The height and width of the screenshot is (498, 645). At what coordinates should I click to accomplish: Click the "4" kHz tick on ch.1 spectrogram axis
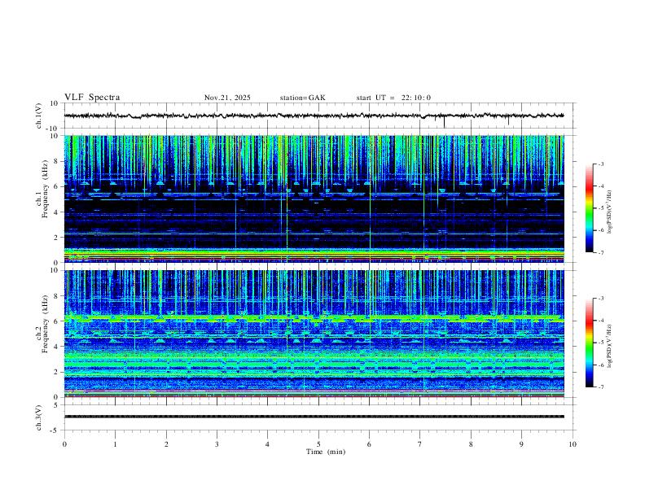click(x=56, y=212)
